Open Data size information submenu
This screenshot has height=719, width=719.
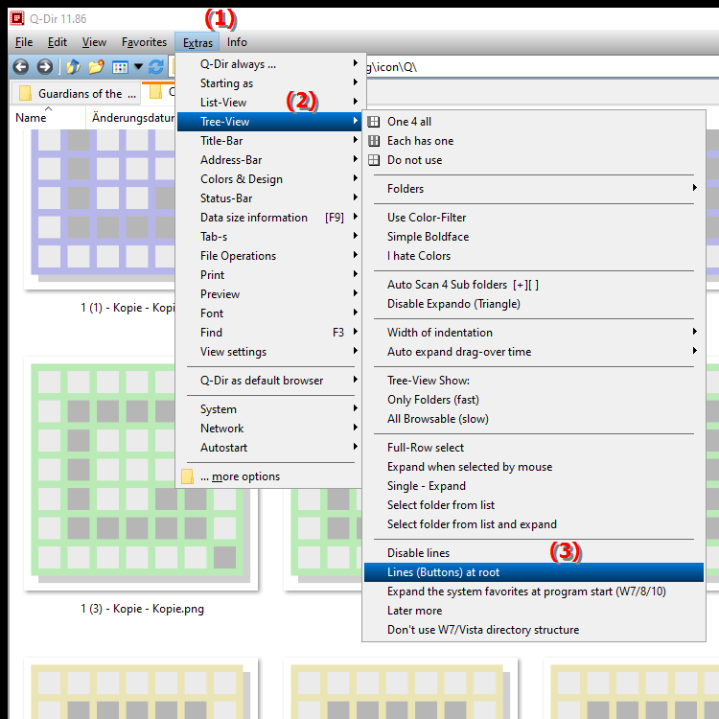coord(269,218)
